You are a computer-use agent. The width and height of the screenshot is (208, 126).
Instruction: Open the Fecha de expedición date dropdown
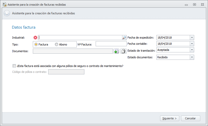point(192,38)
